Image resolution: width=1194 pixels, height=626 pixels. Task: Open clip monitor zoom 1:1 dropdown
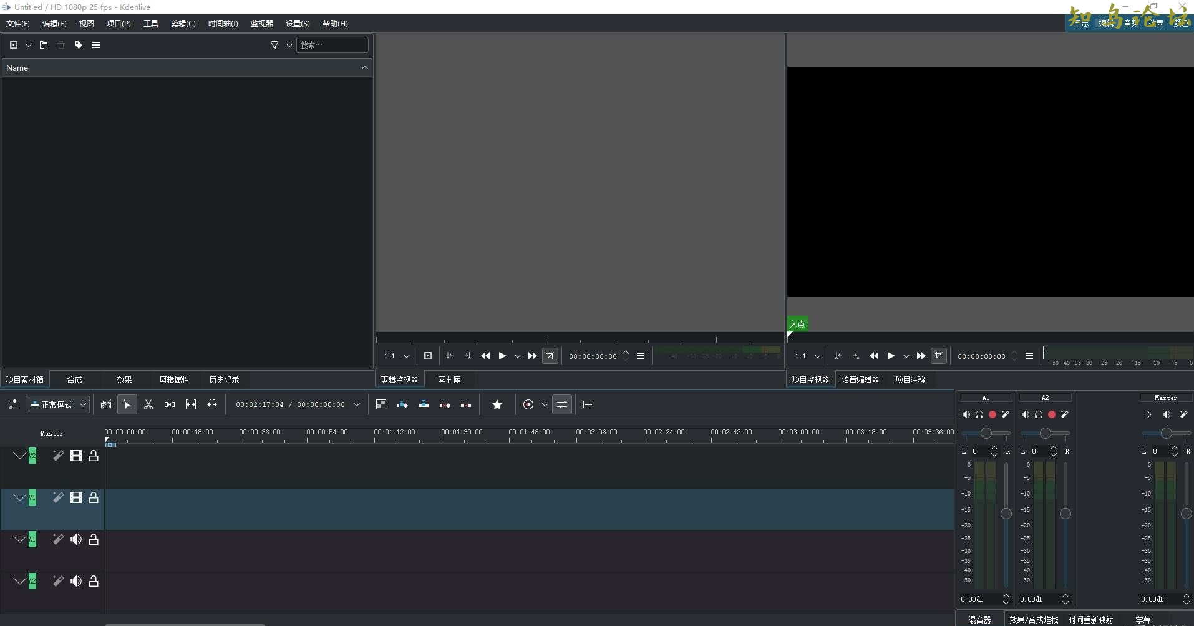click(397, 356)
